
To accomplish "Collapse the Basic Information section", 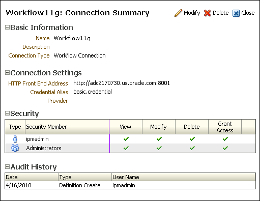I will tap(7, 27).
